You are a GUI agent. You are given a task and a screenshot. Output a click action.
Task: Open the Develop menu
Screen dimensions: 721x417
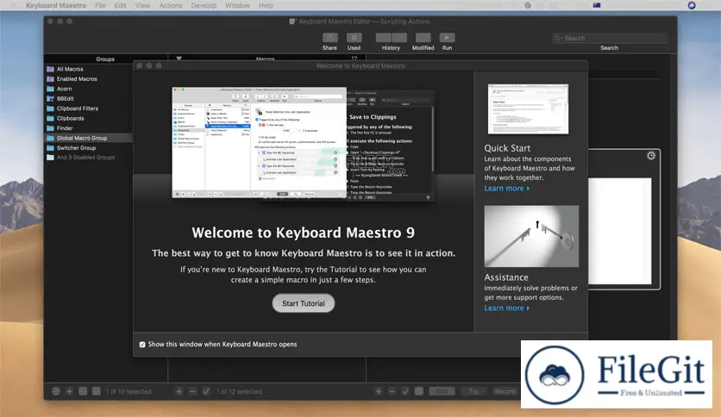pos(204,5)
